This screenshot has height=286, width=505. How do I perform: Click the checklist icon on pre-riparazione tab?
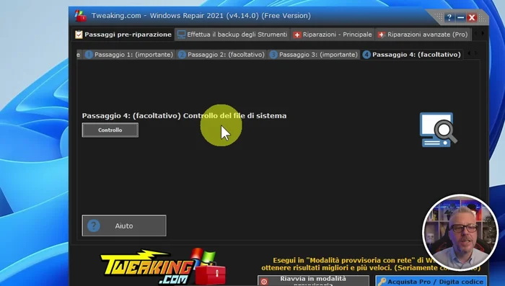point(79,35)
